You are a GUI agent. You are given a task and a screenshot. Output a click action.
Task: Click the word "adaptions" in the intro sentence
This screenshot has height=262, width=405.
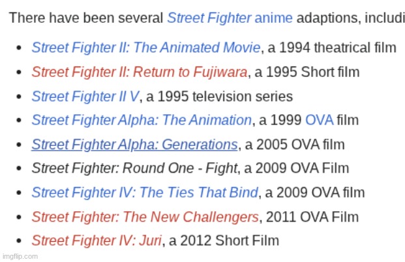pyautogui.click(x=325, y=18)
